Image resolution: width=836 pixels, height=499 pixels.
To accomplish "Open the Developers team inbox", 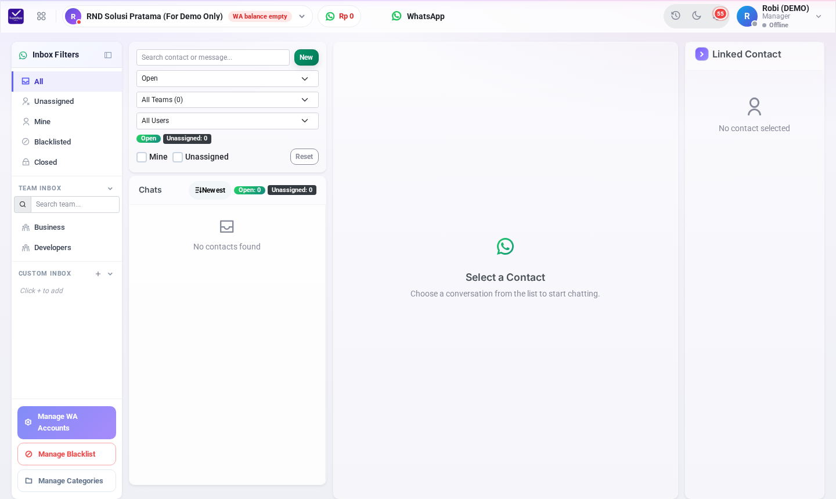I will [67, 248].
